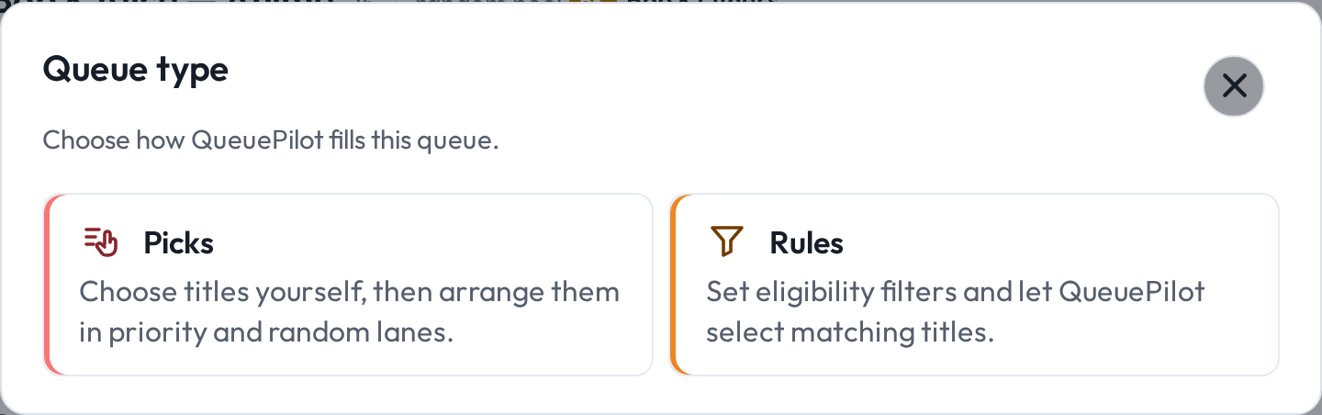
Task: Select the Picks queue type card
Action: pyautogui.click(x=348, y=285)
